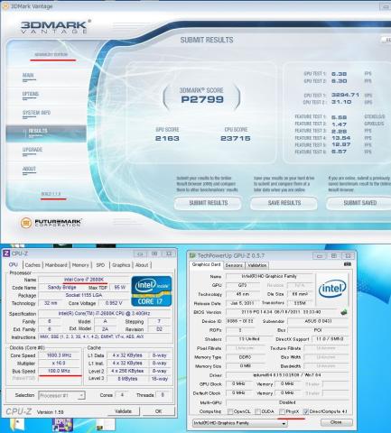The image size is (391, 433).
Task: Open OPTIONS in the 3DMark sidebar
Action: 31,95
